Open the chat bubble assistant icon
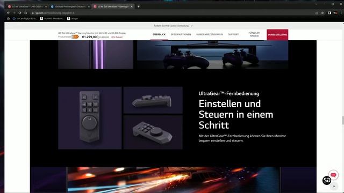Screen dimensions: 344x193 tap(333, 175)
